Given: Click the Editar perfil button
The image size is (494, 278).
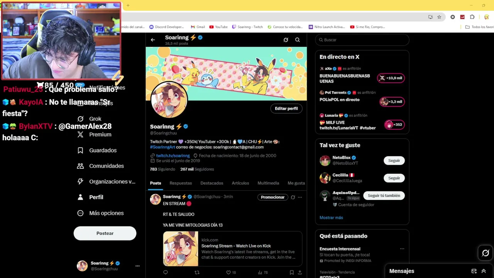Looking at the screenshot, I should point(286,108).
